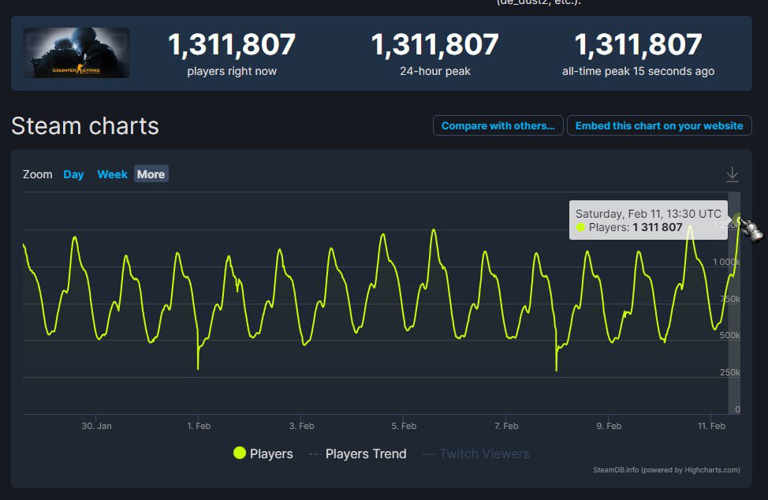Click the 7. Feb axis label
The image size is (768, 500).
pyautogui.click(x=506, y=426)
